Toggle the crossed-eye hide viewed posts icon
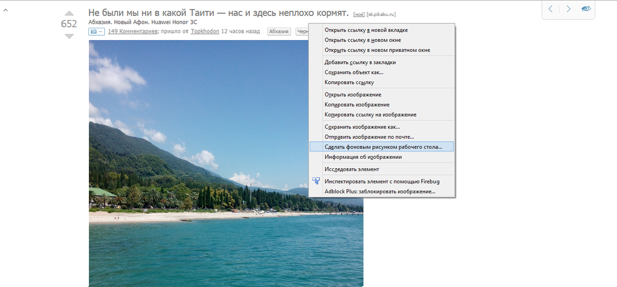The width and height of the screenshot is (617, 287). (x=586, y=9)
